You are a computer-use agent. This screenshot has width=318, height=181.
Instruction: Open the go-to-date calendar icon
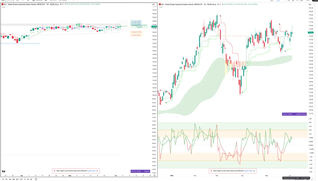36,179
